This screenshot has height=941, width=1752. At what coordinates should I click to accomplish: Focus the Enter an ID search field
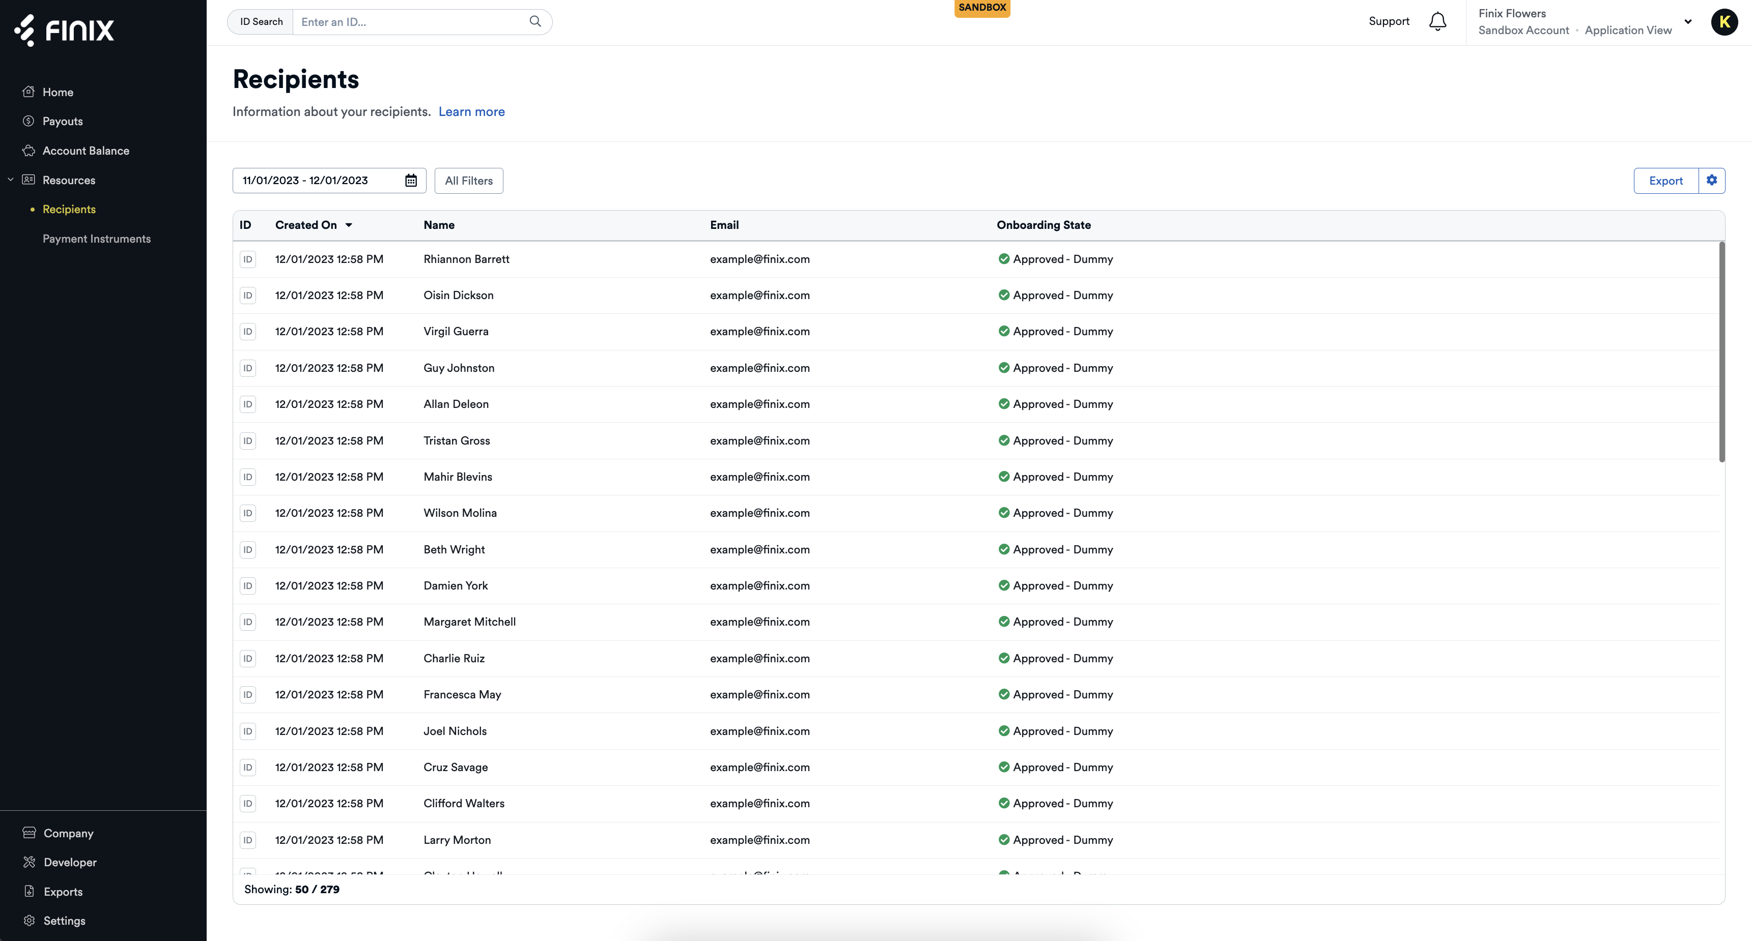(411, 22)
